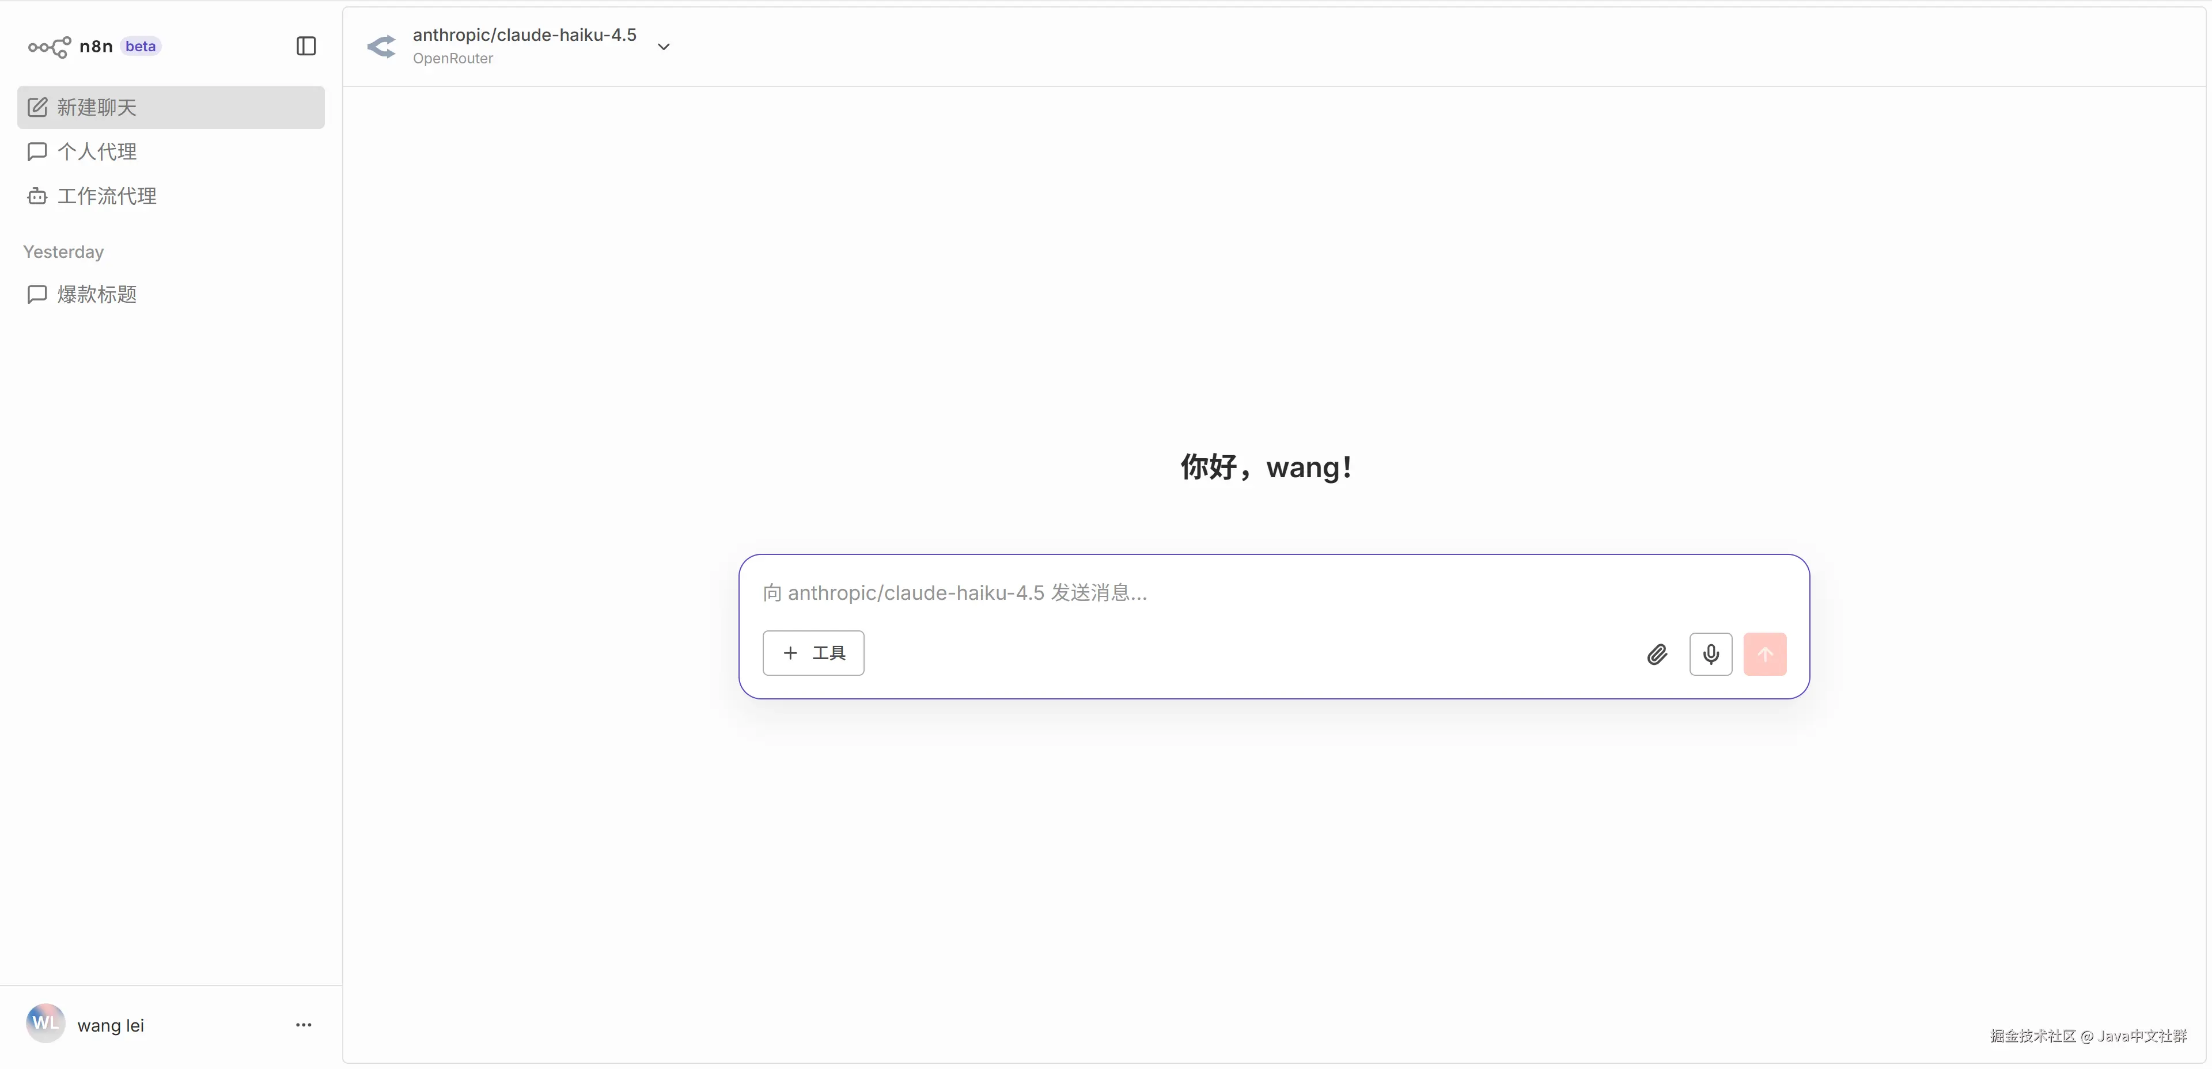Open the 爆款标题 chat history
2212x1069 pixels.
[96, 294]
